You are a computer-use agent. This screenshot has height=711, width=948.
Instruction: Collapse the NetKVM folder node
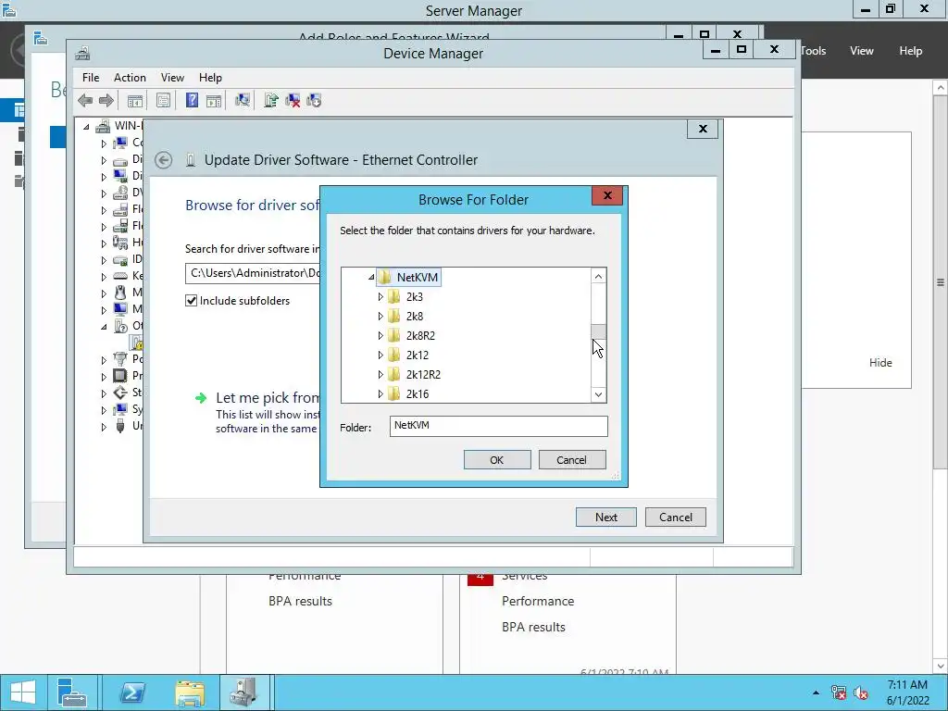[371, 278]
